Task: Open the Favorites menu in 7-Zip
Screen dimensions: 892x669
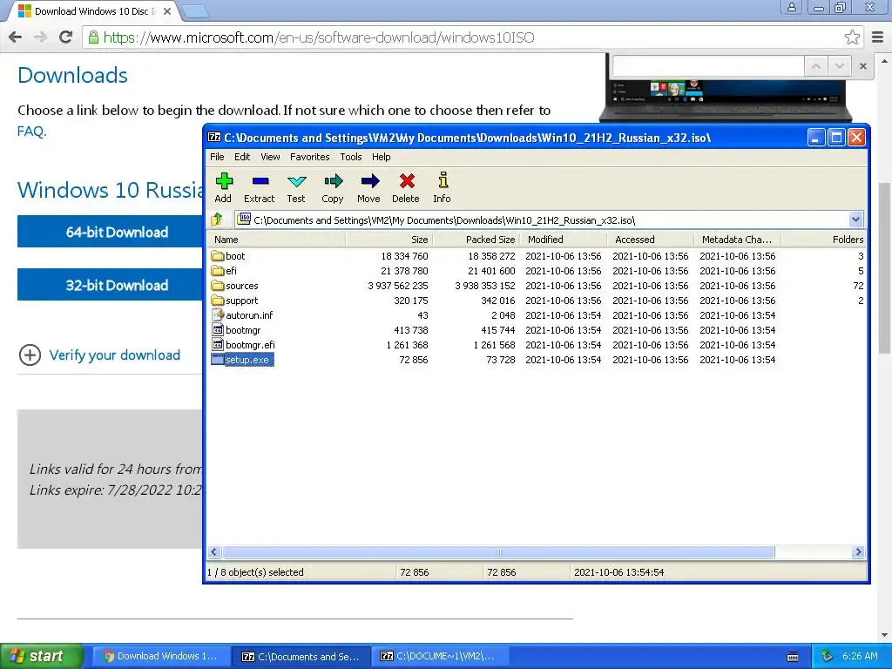Action: [x=309, y=157]
